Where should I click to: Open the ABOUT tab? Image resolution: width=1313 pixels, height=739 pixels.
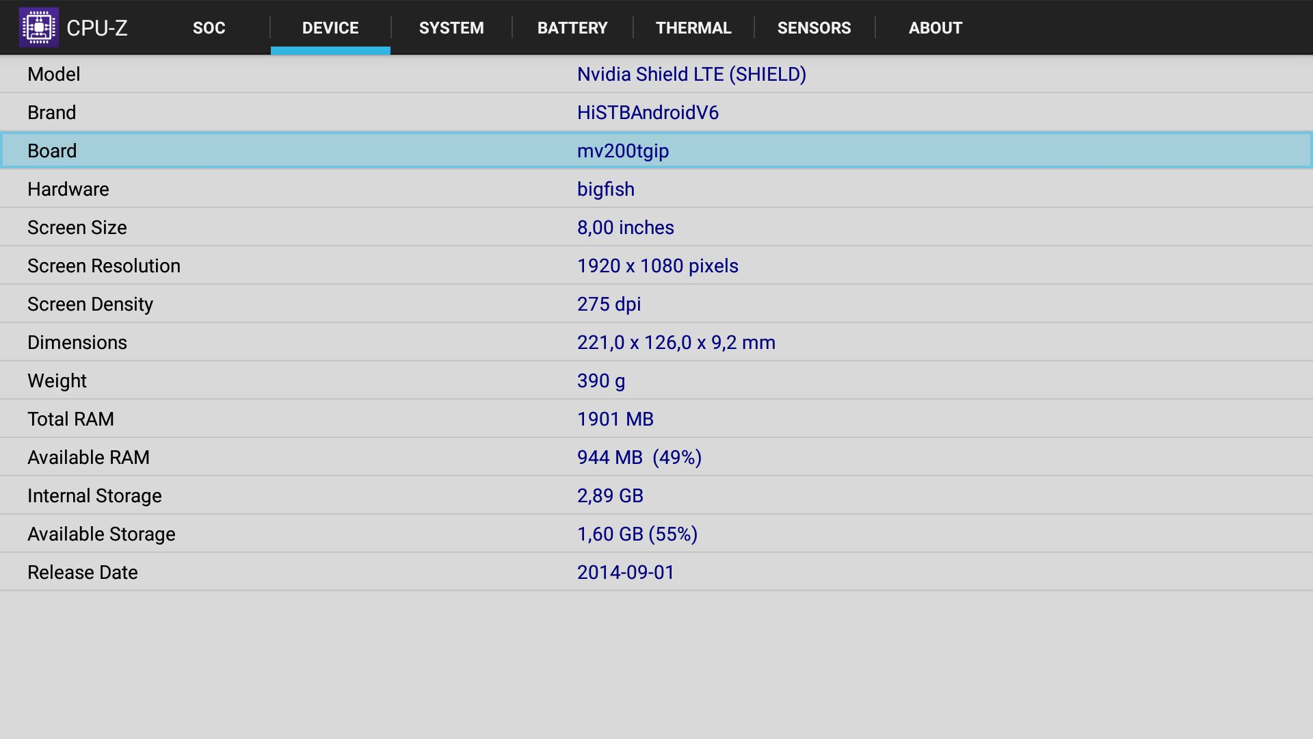tap(935, 28)
